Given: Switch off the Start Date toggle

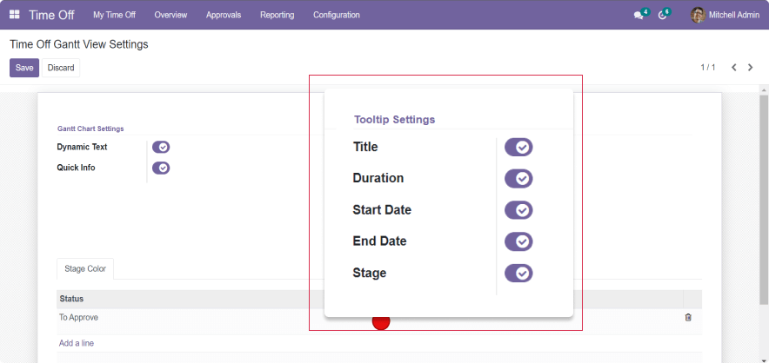Looking at the screenshot, I should [518, 210].
